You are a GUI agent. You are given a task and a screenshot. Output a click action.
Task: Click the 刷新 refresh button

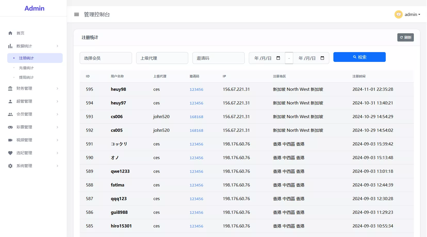point(405,37)
